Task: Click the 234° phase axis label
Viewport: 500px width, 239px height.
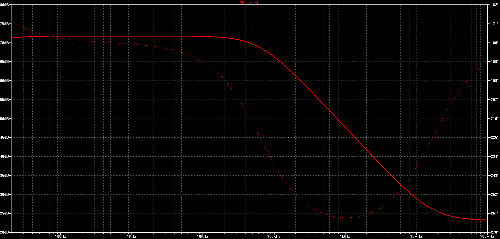Action: click(495, 156)
